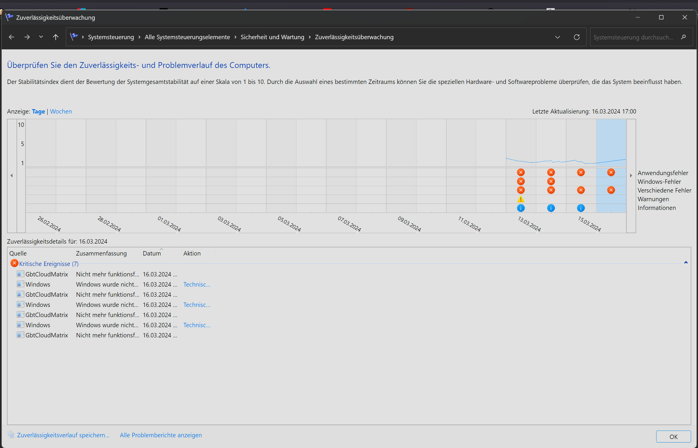Open Alle Problemberichte anzeigen

point(161,435)
